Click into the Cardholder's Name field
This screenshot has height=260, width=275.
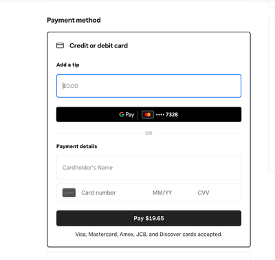[x=148, y=168]
